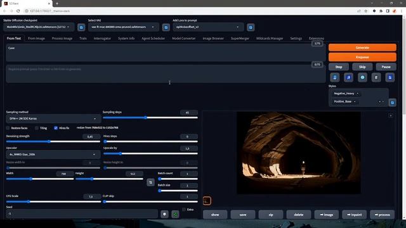Open the browser extensions puzzle icon
Image resolution: width=406 pixels, height=228 pixels.
tap(381, 11)
